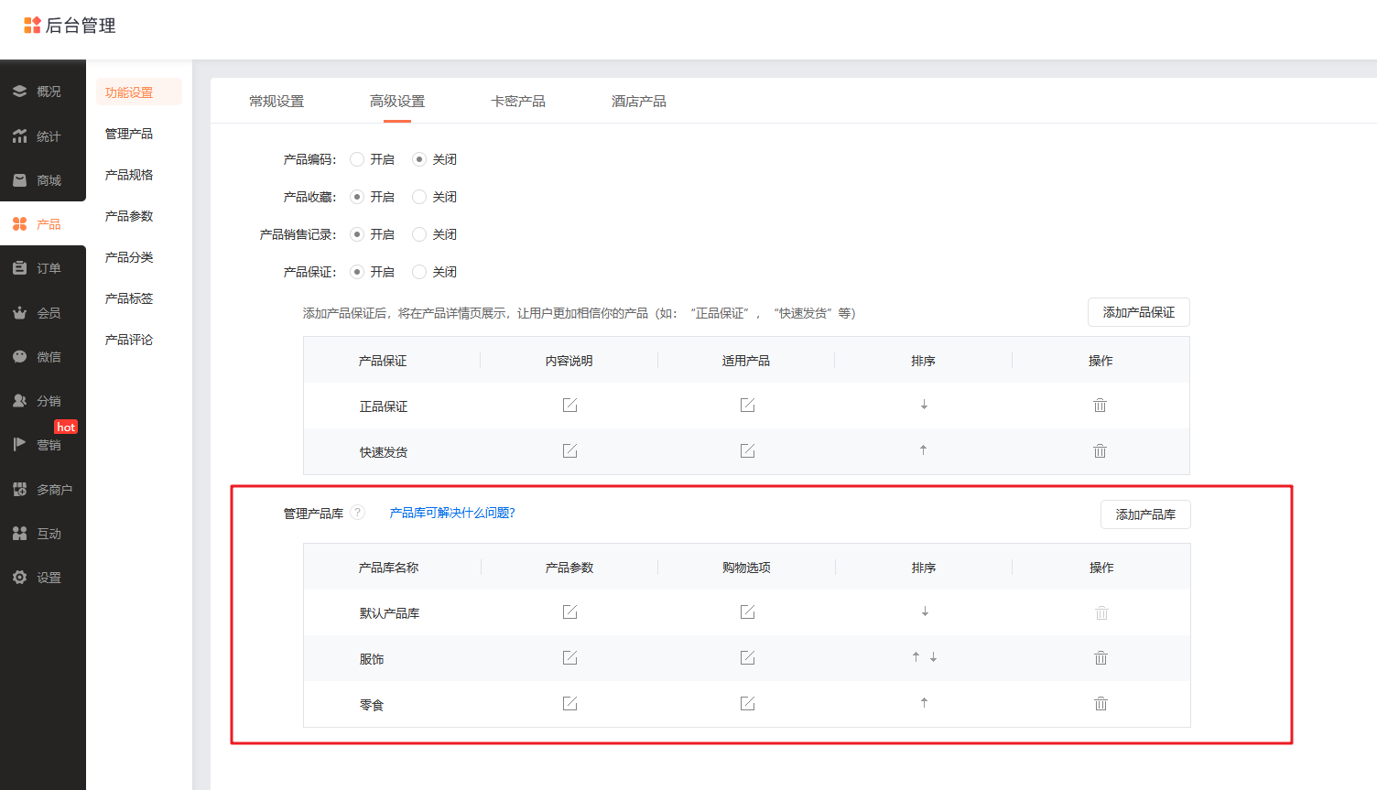This screenshot has width=1377, height=790.
Task: Switch to 酒店产品 tab
Action: (639, 102)
